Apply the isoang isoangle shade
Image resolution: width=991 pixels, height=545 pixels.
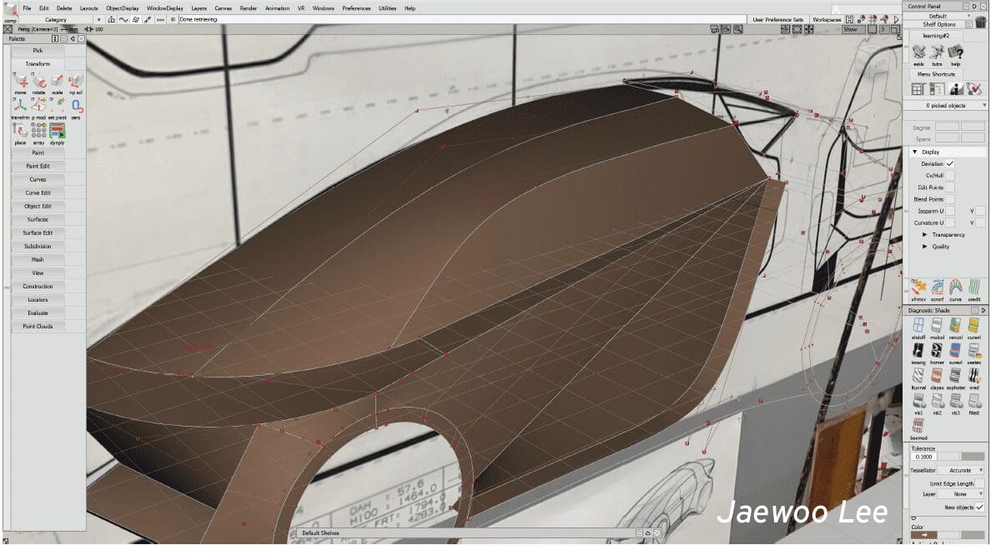coord(918,351)
